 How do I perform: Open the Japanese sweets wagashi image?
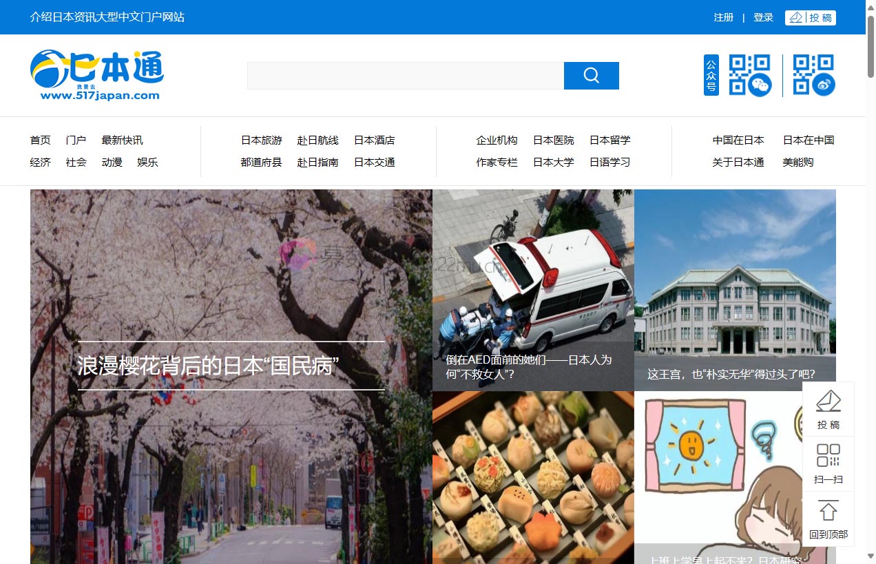[x=532, y=475]
